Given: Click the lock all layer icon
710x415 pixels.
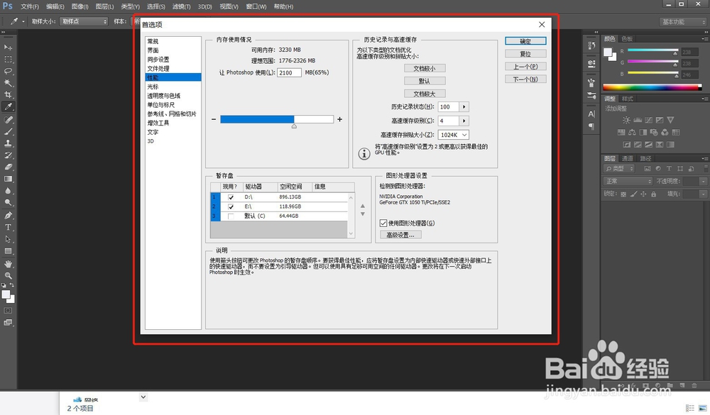Looking at the screenshot, I should tap(653, 194).
